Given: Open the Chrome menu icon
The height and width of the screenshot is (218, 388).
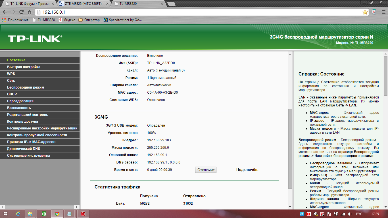Looking at the screenshot, I should [383, 12].
